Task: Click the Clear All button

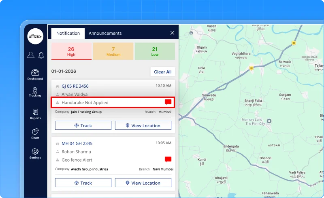Action: coord(163,72)
